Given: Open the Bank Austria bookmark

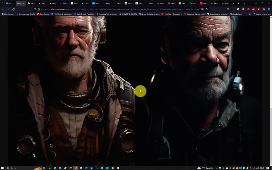Looking at the screenshot, I should tap(43, 14).
